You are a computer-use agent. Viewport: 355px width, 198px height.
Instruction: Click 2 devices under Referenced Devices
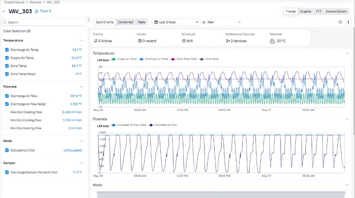click(x=239, y=41)
